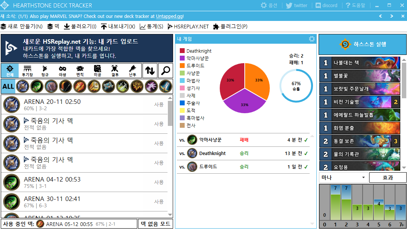407x229 pixels.
Task: Open 덱 menu
Action: [53, 27]
